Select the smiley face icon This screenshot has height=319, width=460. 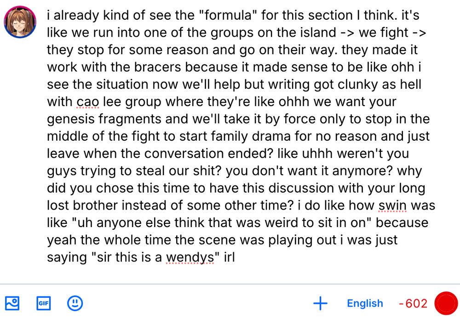[x=75, y=303]
